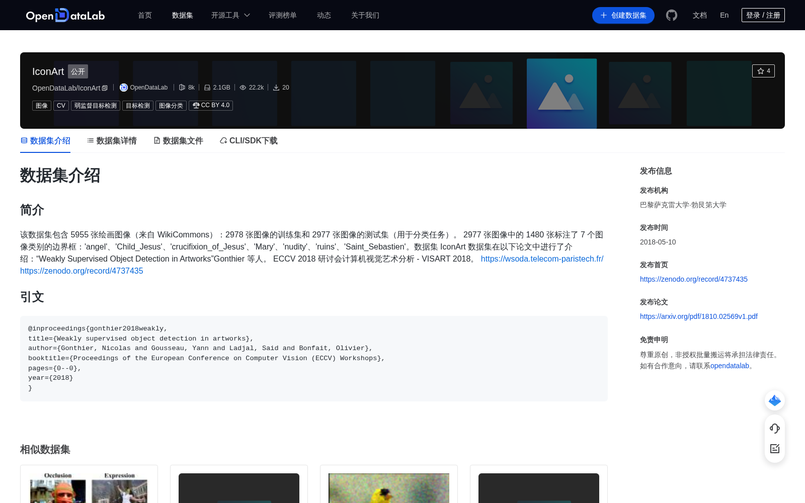This screenshot has width=805, height=503.
Task: Click the OpenDataLab/IconArt path text
Action: 66,88
